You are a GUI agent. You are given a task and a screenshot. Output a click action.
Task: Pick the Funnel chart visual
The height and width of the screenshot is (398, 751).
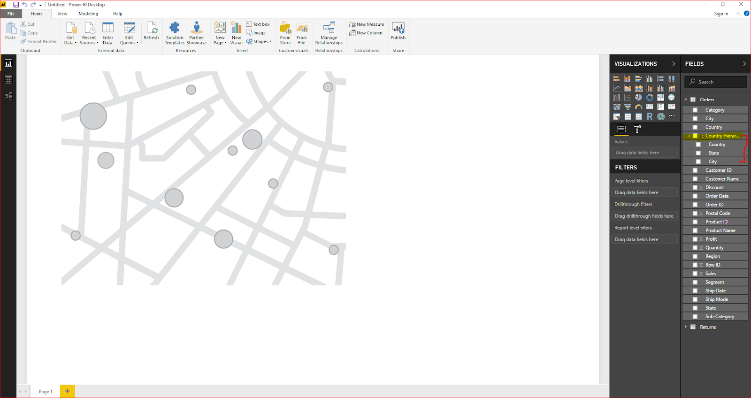pos(628,107)
